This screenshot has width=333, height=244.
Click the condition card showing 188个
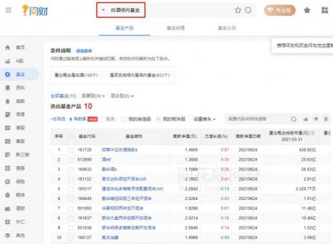(76, 75)
